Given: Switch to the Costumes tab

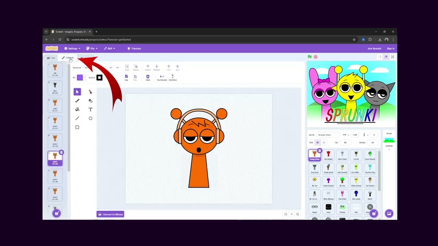Looking at the screenshot, I should pos(68,58).
